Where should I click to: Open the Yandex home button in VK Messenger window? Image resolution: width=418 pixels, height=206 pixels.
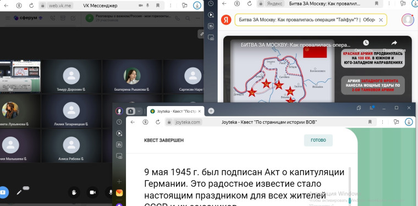[x=19, y=5]
